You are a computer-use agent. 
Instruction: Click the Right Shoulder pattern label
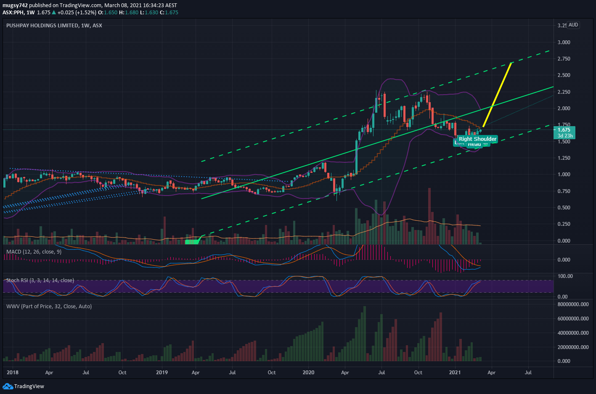477,139
